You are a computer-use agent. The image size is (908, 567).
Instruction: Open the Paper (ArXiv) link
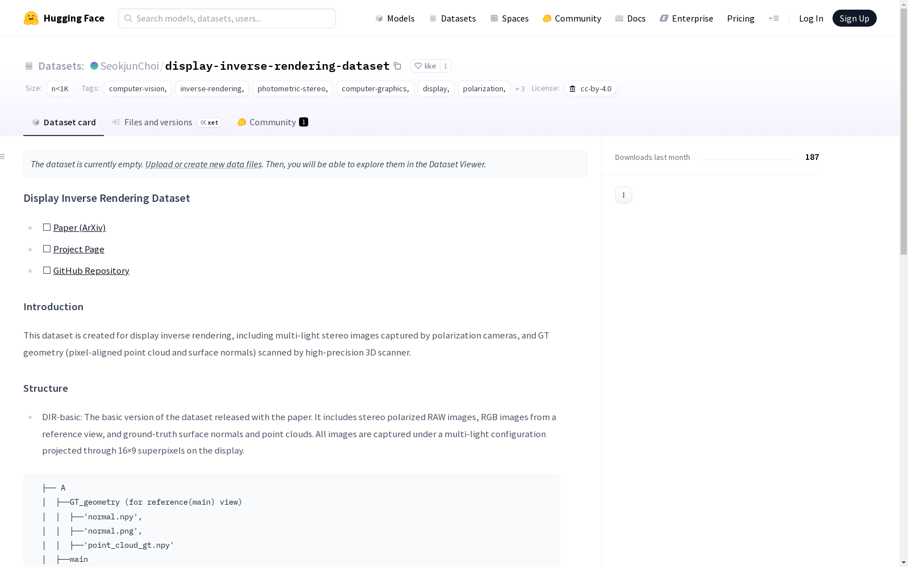79,227
